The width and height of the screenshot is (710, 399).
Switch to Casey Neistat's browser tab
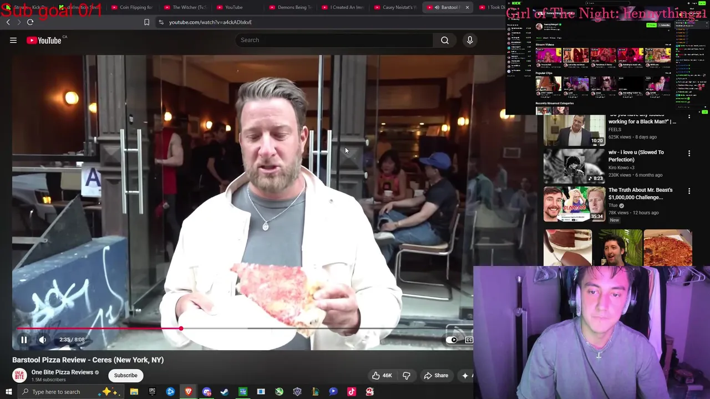(395, 7)
